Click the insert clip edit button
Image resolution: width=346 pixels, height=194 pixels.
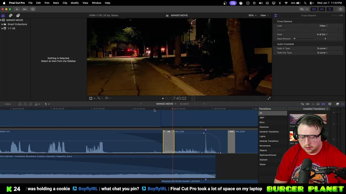coord(25,104)
